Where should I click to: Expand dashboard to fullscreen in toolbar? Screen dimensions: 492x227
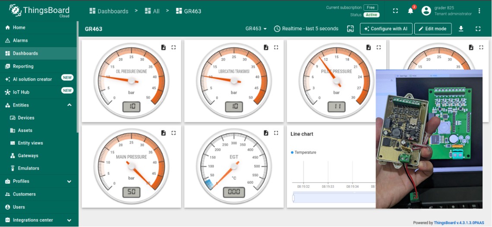[x=478, y=28]
